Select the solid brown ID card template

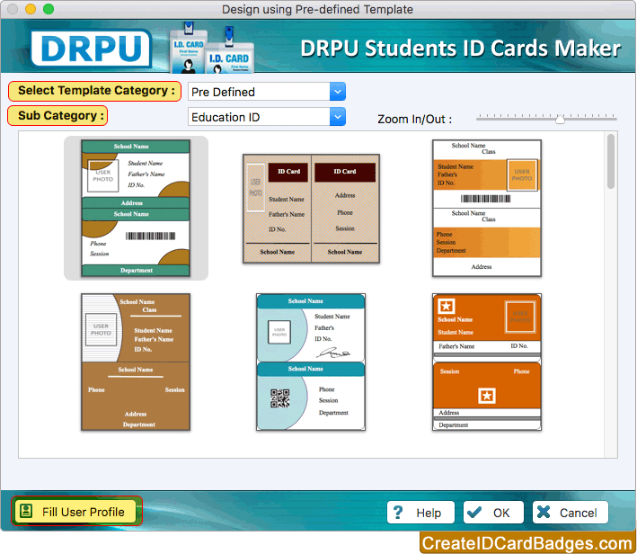pyautogui.click(x=136, y=362)
